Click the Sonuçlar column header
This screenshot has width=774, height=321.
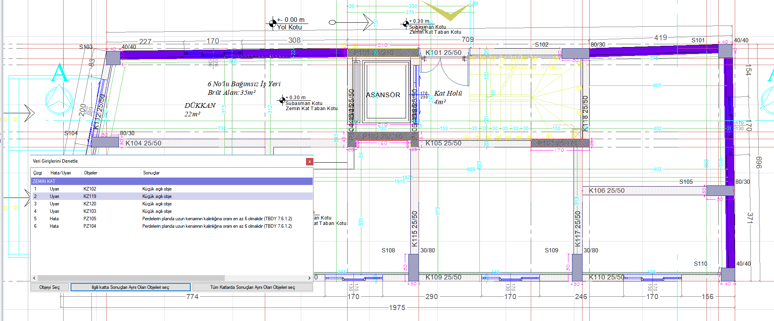pos(151,173)
